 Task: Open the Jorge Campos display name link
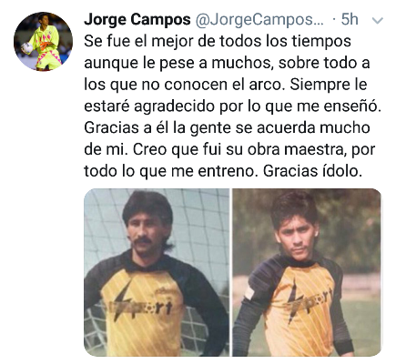coord(137,19)
